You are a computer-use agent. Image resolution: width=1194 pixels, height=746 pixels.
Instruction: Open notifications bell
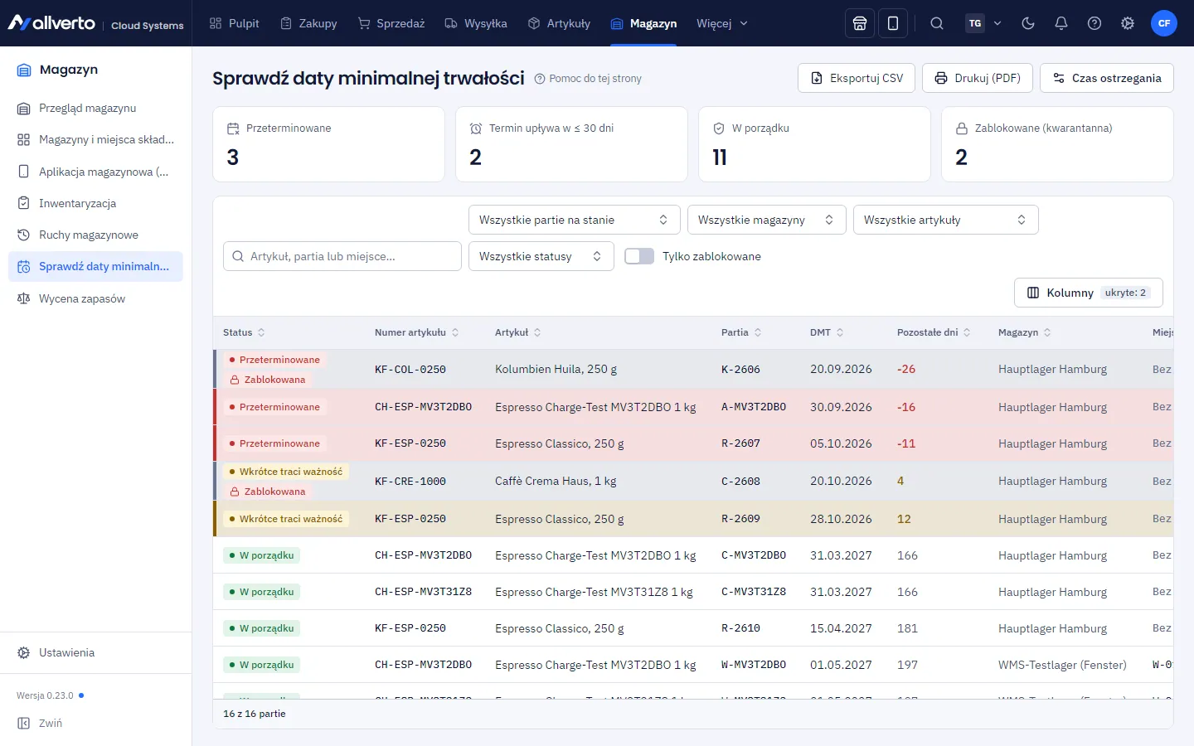[1061, 23]
